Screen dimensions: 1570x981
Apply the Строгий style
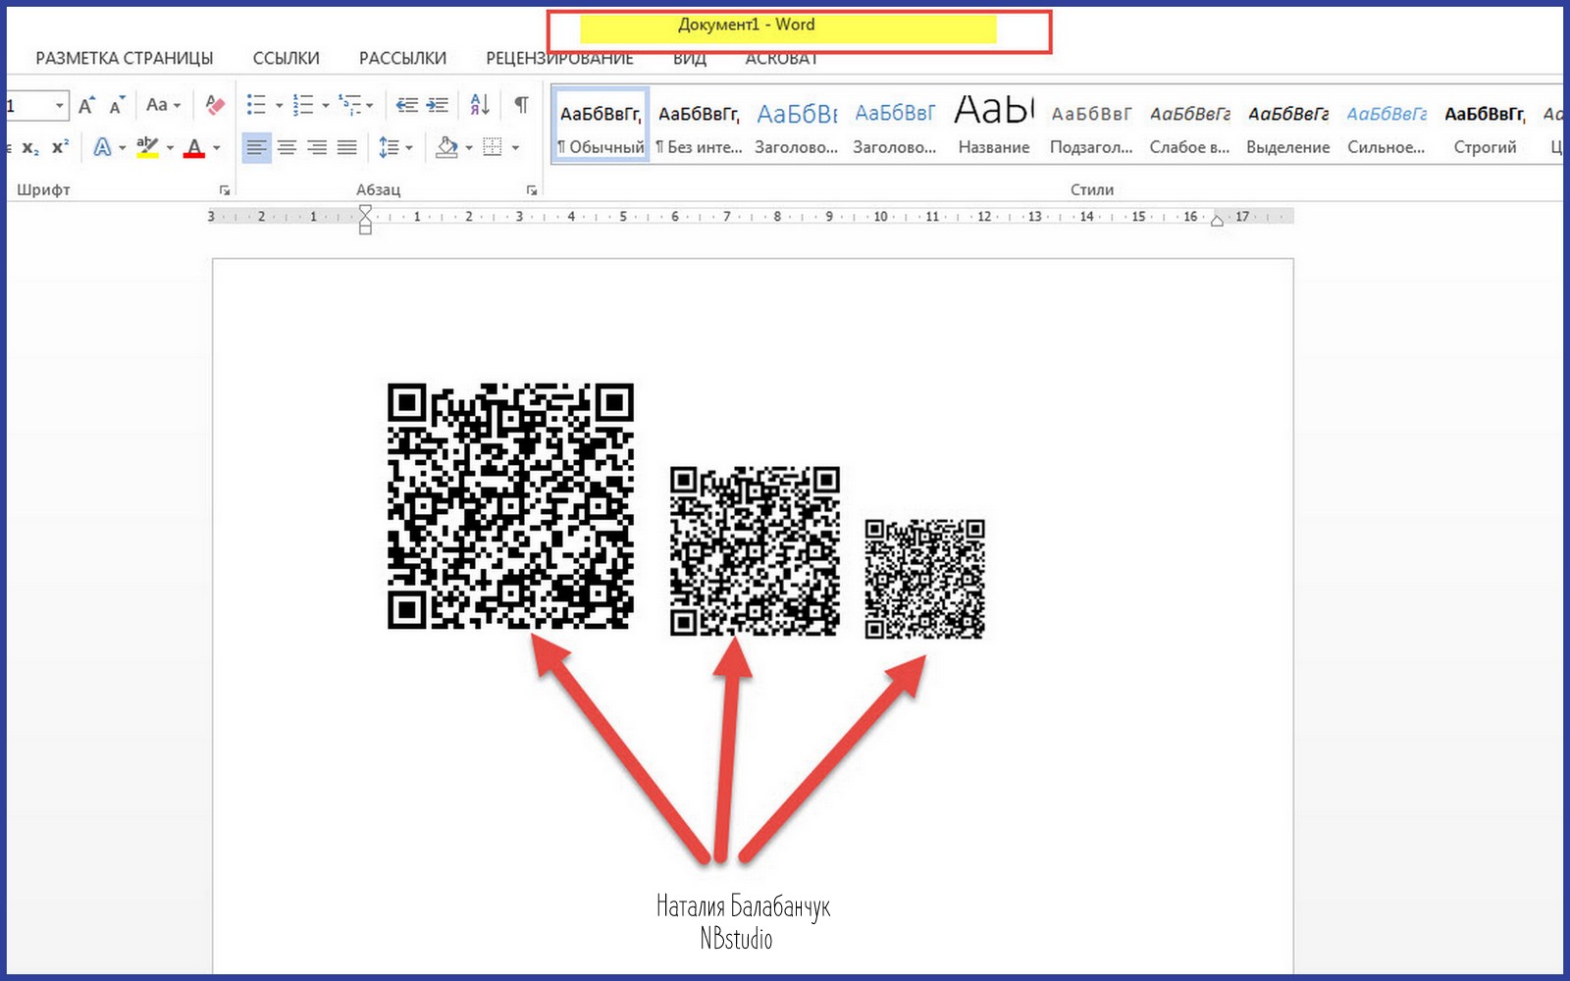click(x=1485, y=125)
